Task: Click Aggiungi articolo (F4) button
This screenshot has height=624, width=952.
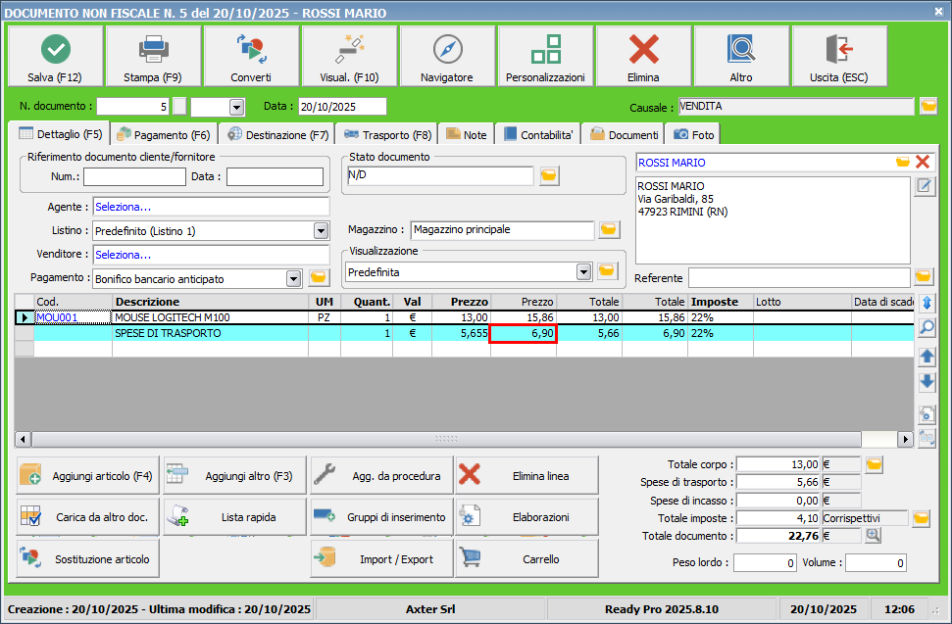Action: [x=87, y=477]
